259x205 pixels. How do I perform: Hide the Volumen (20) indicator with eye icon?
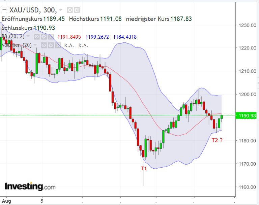[44, 45]
